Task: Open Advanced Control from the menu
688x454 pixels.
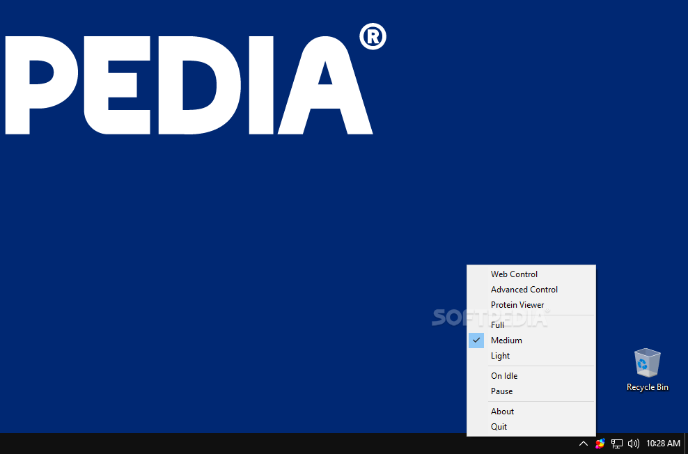Action: click(x=531, y=290)
